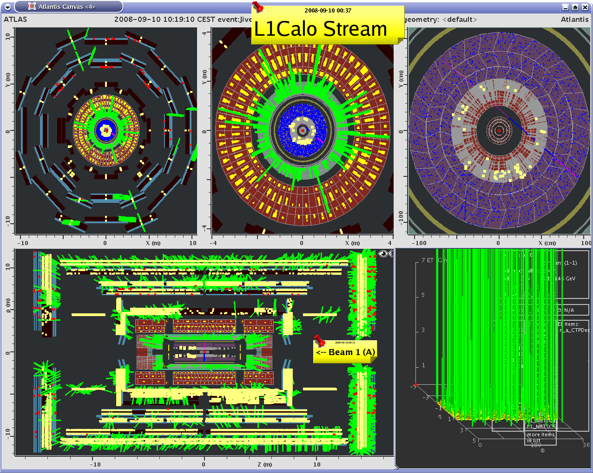The width and height of the screenshot is (593, 473).
Task: Click the 'geometry: <default>' header label
Action: tap(441, 19)
